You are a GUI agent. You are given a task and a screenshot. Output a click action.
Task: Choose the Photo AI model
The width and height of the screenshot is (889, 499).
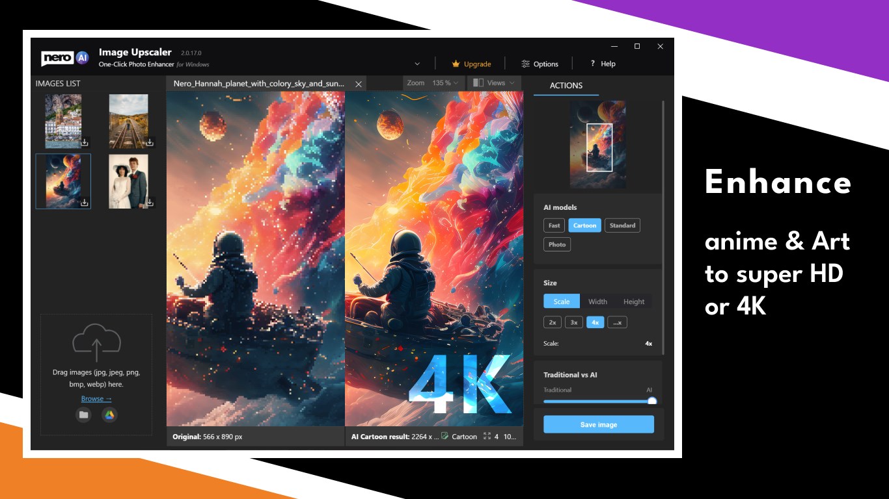(557, 244)
